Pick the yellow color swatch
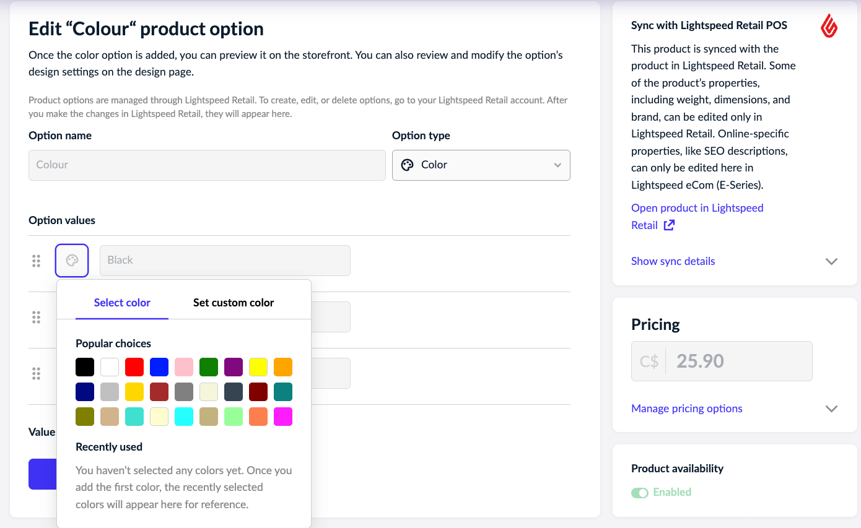861x528 pixels. click(258, 367)
